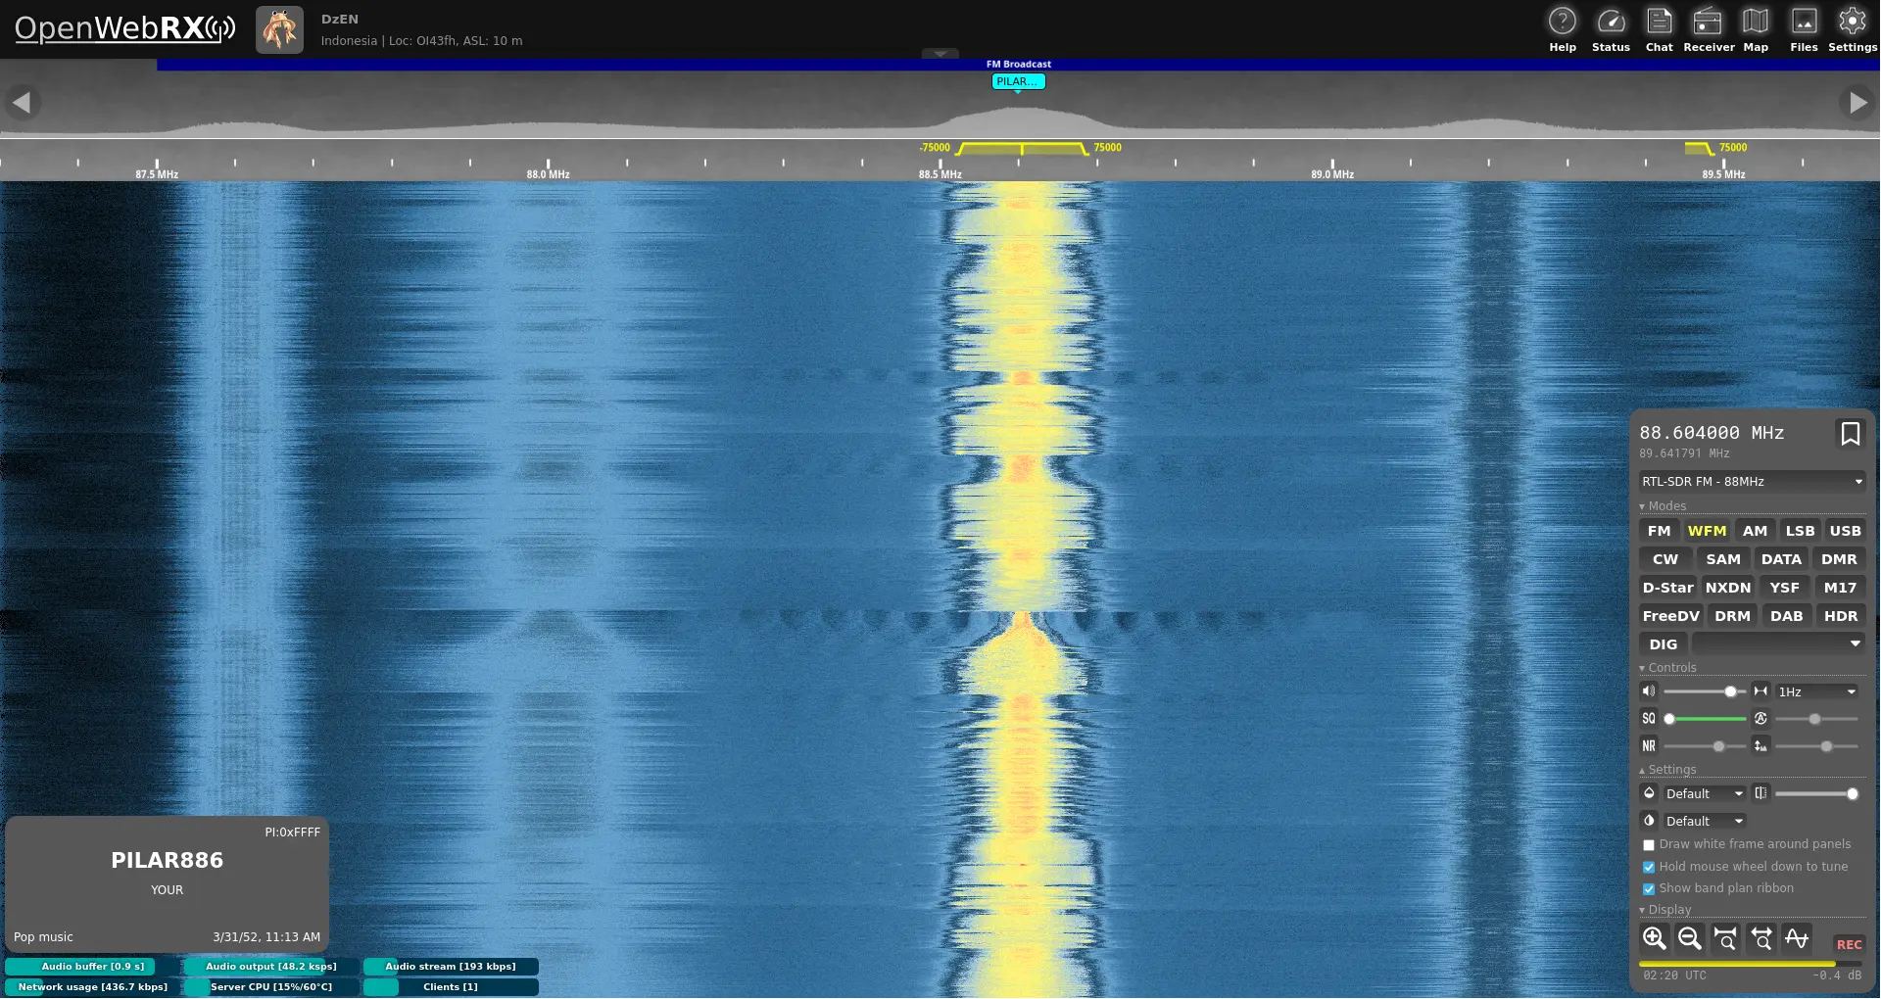The image size is (1881, 999).
Task: Collapse the Modes section
Action: (x=1663, y=506)
